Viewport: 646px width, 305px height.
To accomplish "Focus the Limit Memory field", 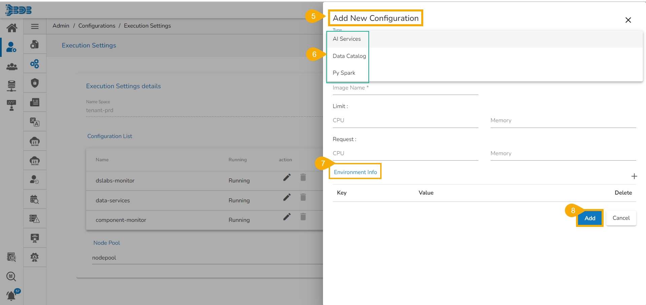I will click(x=563, y=121).
